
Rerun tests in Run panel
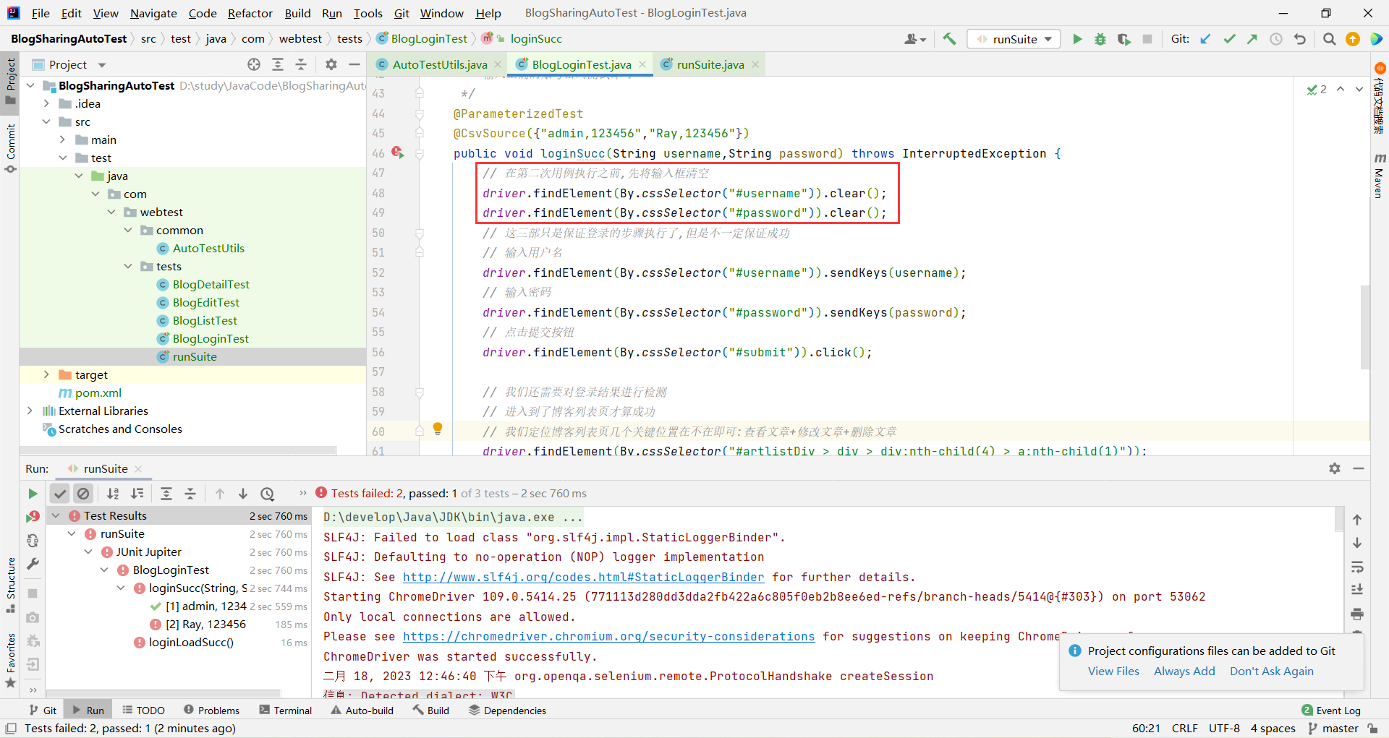[33, 494]
